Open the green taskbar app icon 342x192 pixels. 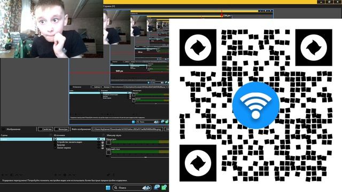[164, 187]
